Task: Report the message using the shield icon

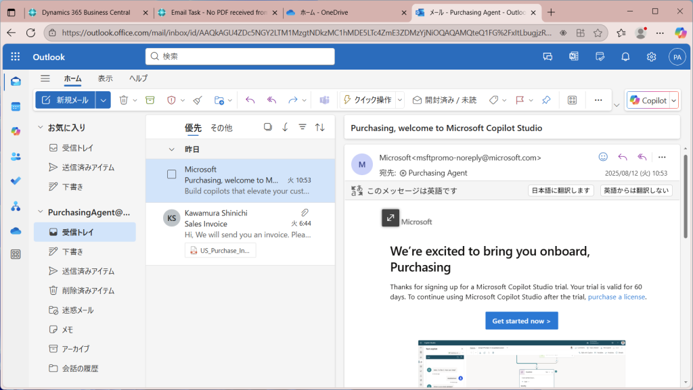Action: 171,100
